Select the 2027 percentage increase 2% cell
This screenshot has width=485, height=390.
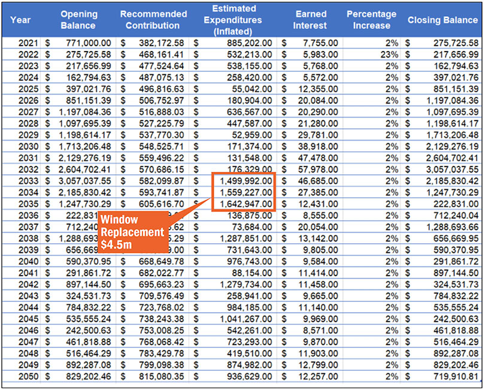(392, 112)
